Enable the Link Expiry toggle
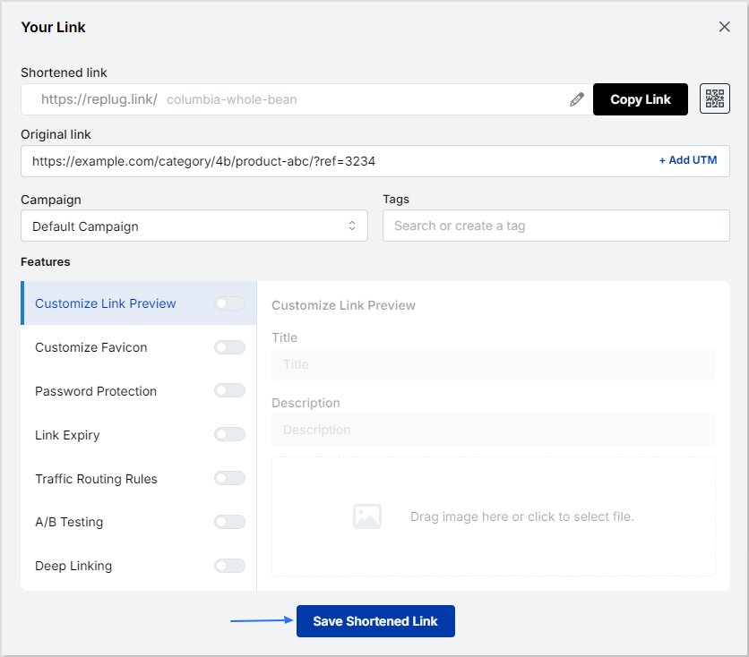Screen dimensions: 749x657 (229, 434)
